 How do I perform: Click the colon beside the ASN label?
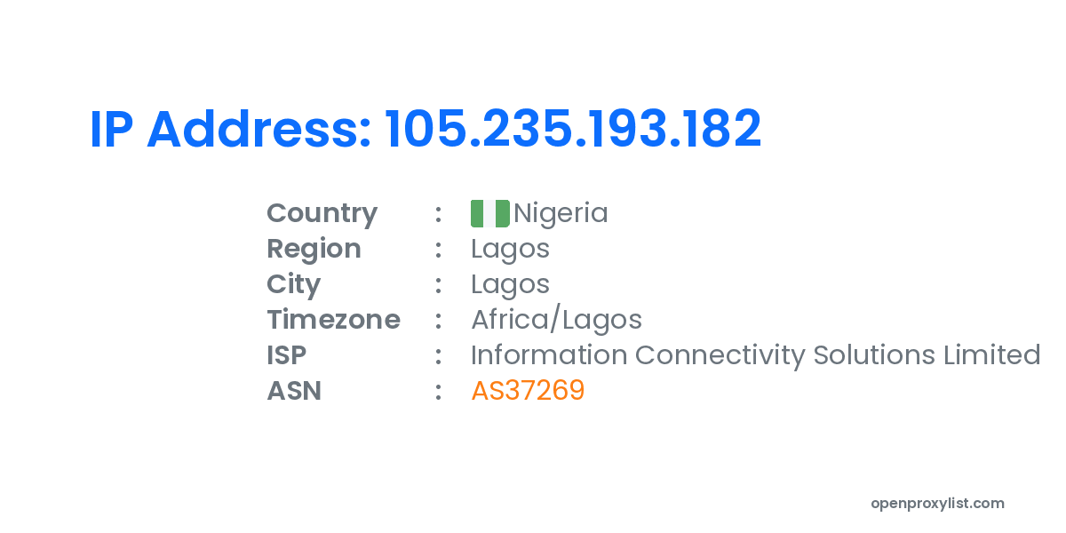[x=438, y=392]
